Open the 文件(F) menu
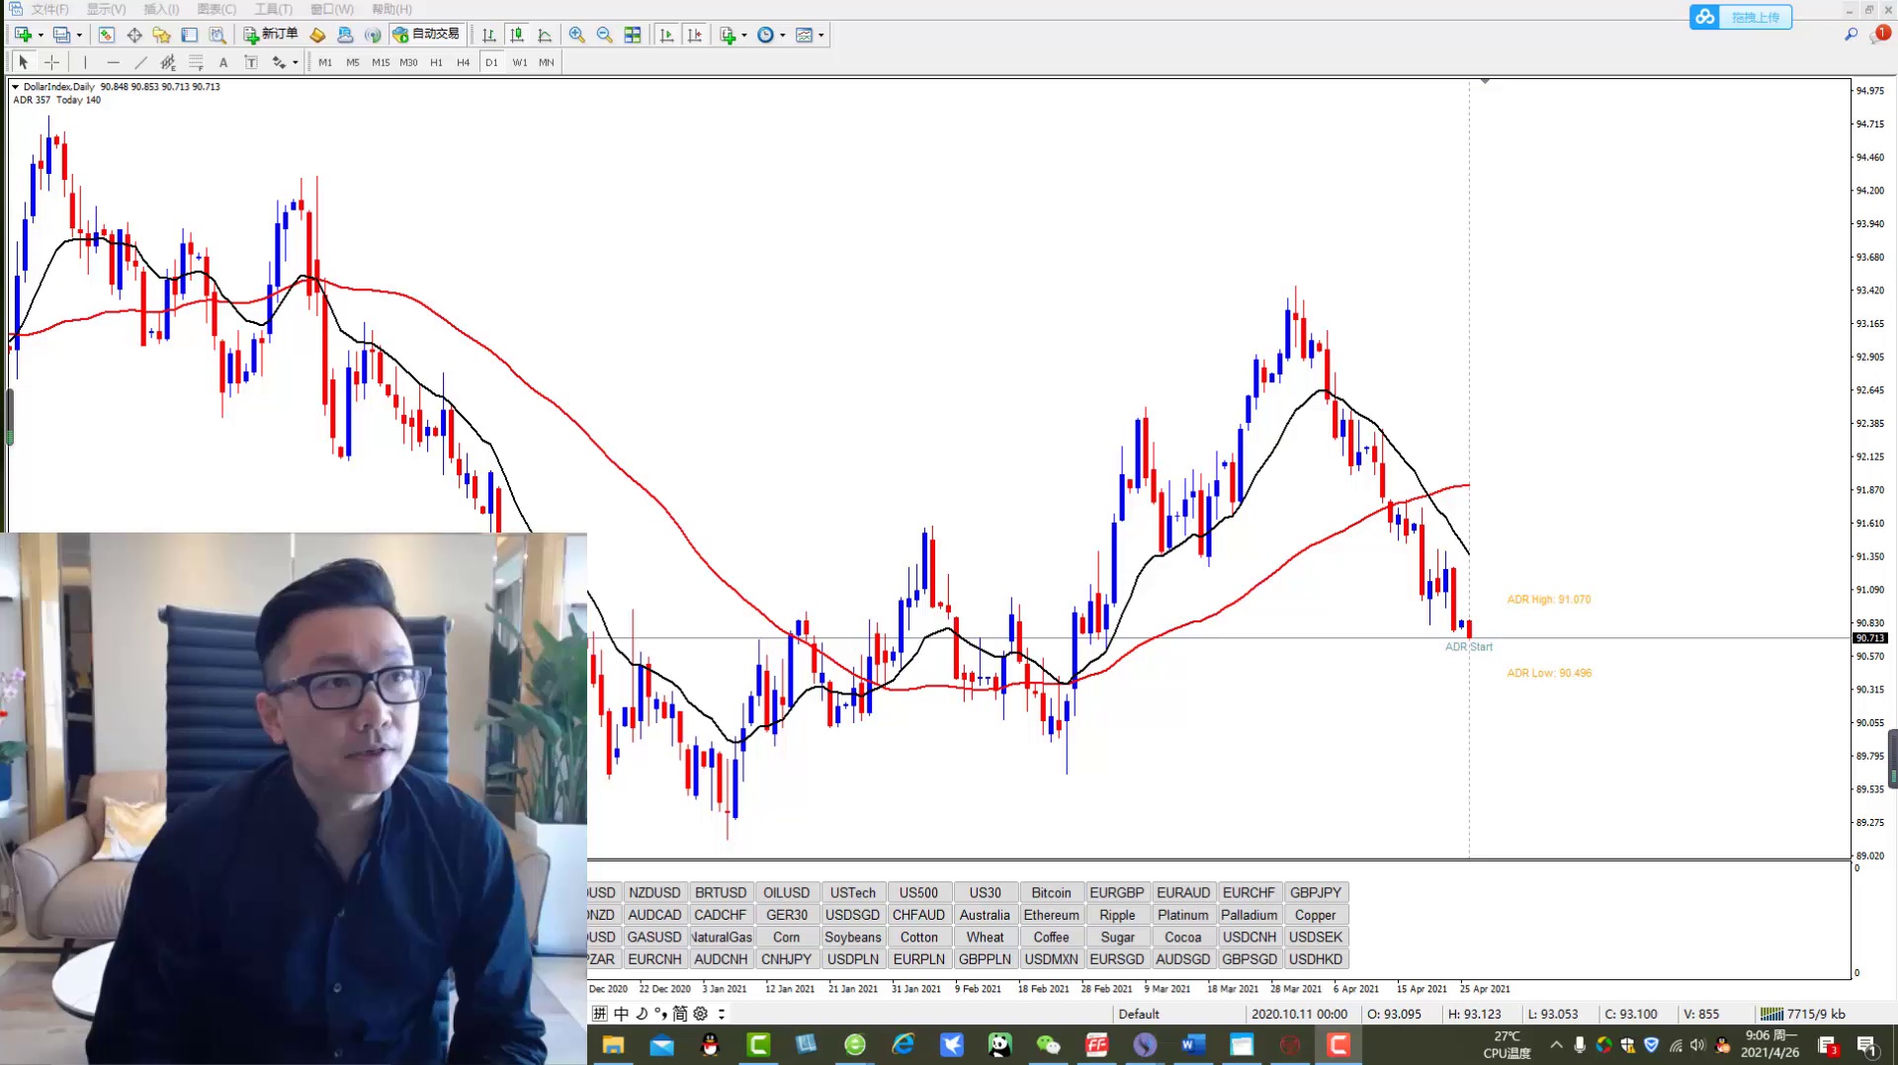This screenshot has height=1065, width=1898. 49,9
